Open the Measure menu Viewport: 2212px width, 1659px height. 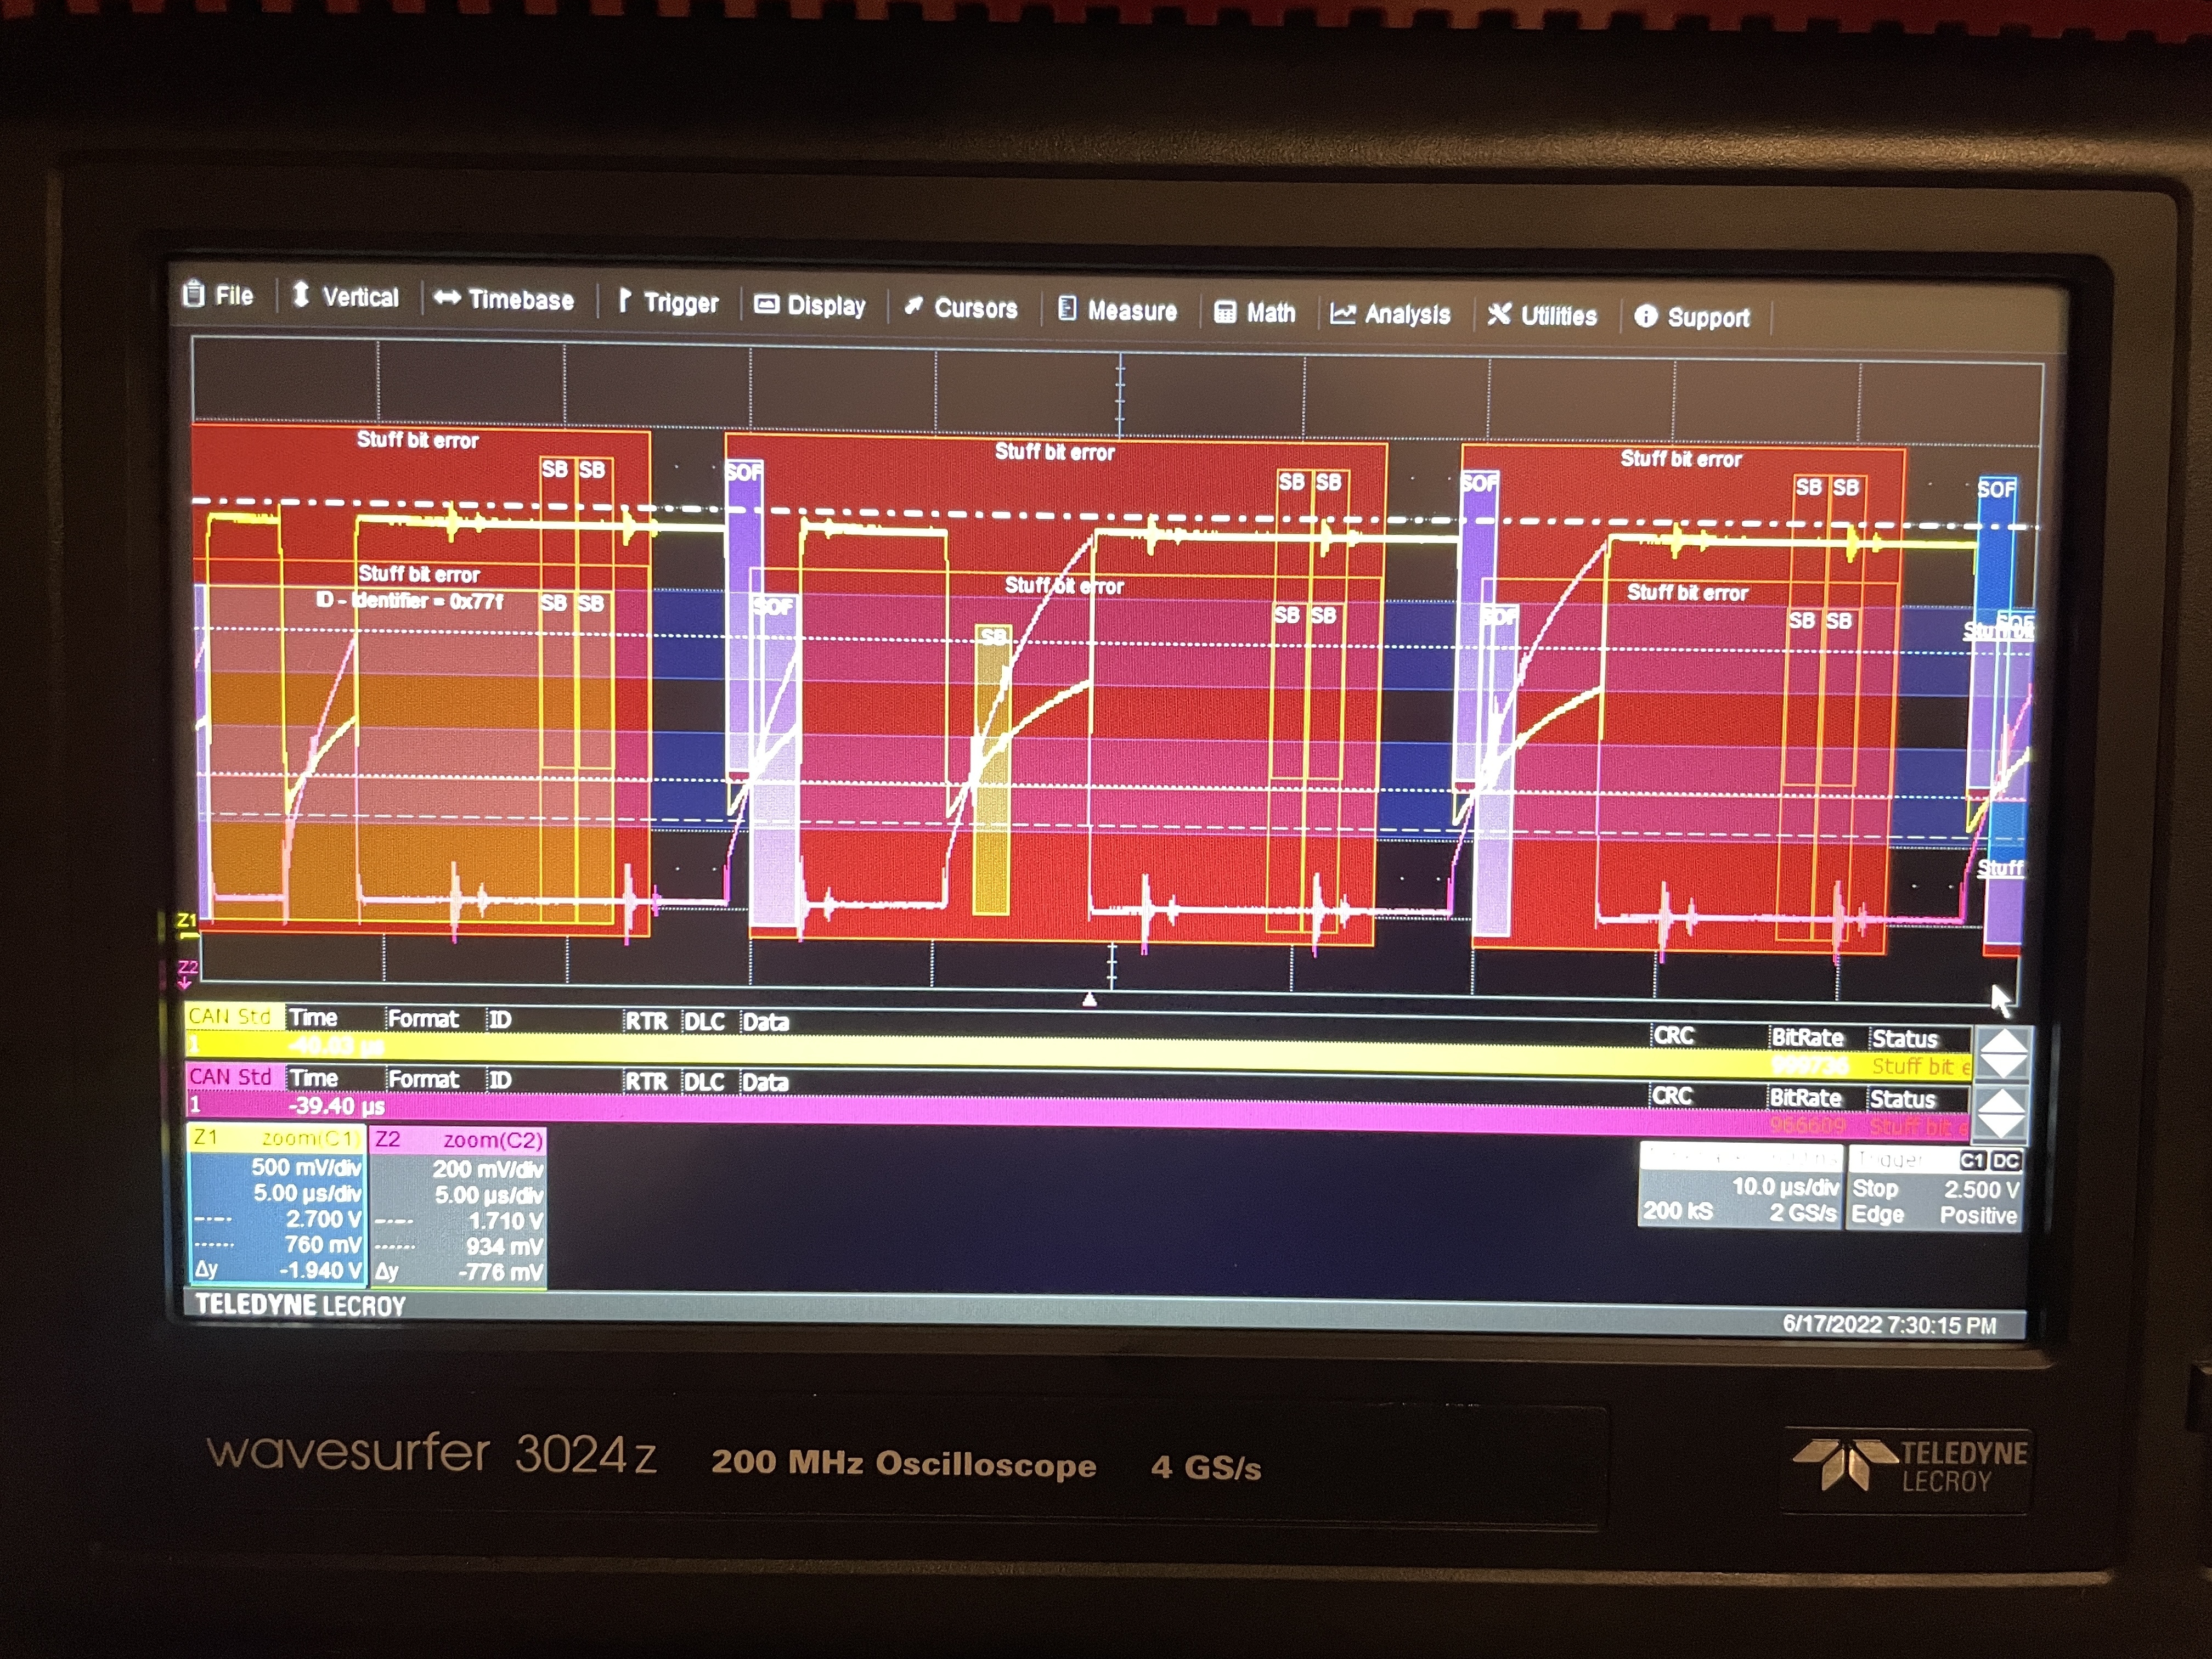1118,311
